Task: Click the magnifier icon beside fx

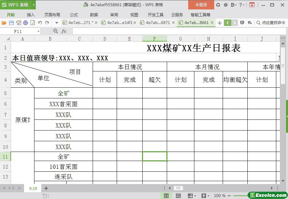Action: pyautogui.click(x=56, y=31)
